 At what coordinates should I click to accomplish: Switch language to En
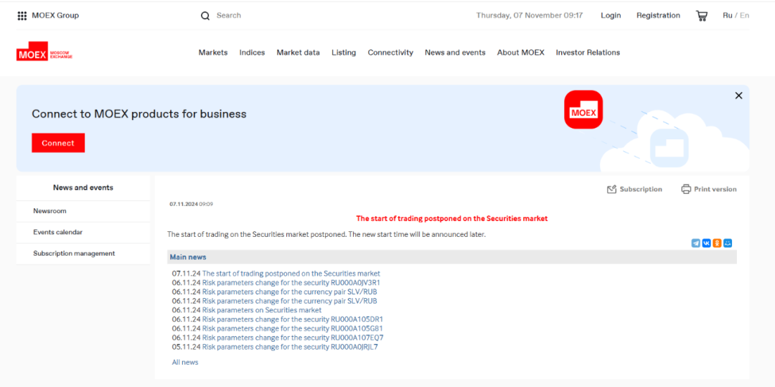(744, 16)
